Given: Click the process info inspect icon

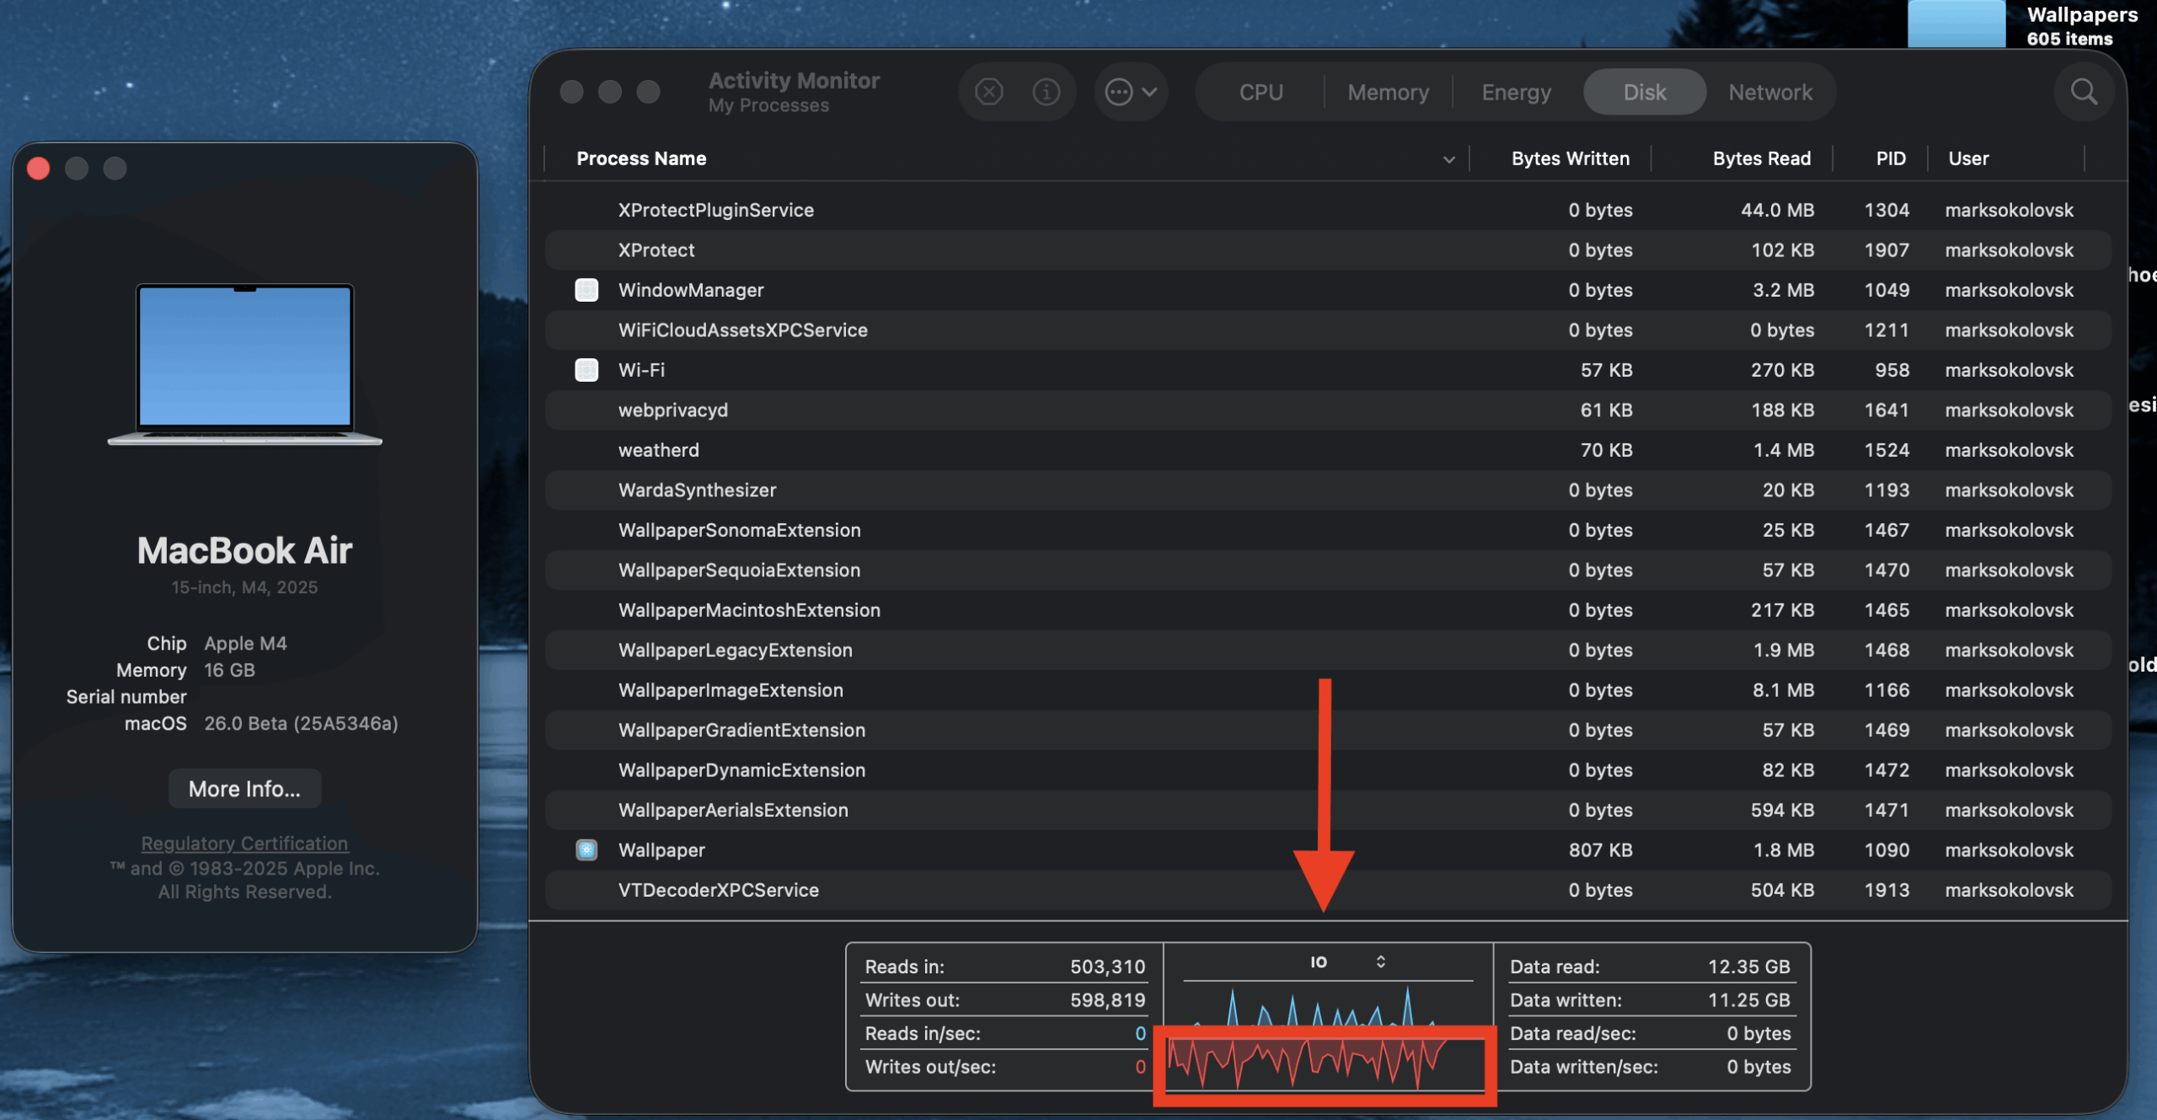Looking at the screenshot, I should (x=1046, y=91).
